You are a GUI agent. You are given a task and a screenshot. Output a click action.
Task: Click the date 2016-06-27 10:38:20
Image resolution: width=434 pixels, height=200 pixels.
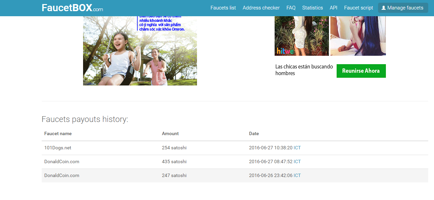point(271,148)
